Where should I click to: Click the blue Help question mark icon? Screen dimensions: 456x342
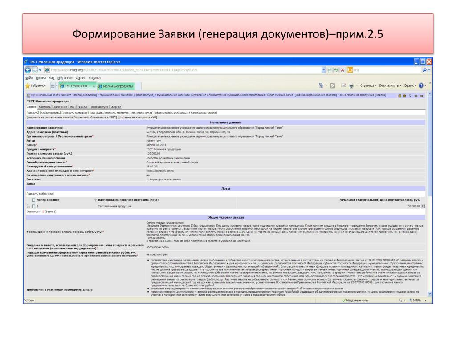[x=421, y=85]
